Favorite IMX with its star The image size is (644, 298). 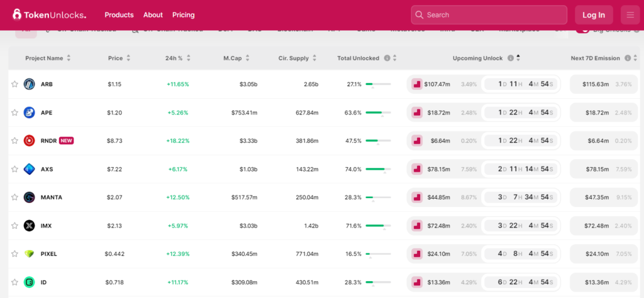15,226
